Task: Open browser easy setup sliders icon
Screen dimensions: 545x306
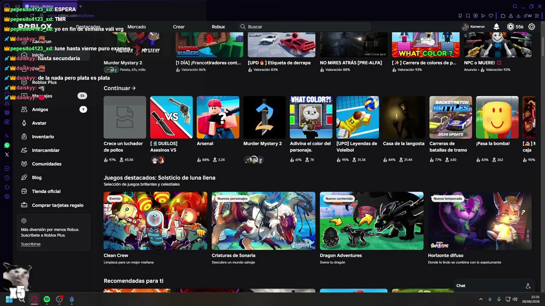Action: click(x=537, y=16)
